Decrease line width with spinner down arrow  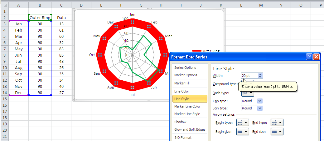pos(261,77)
